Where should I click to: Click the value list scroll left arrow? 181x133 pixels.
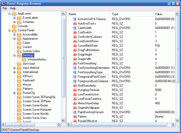(x=69, y=124)
